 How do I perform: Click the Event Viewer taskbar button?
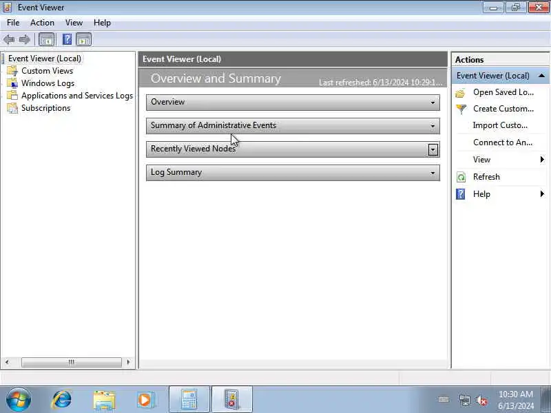232,400
